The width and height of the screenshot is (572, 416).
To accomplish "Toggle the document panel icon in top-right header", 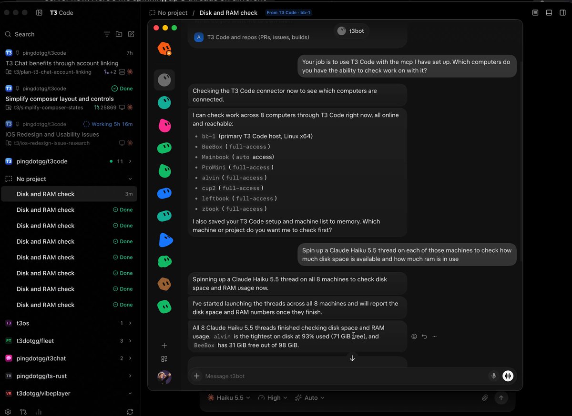I will click(x=535, y=13).
